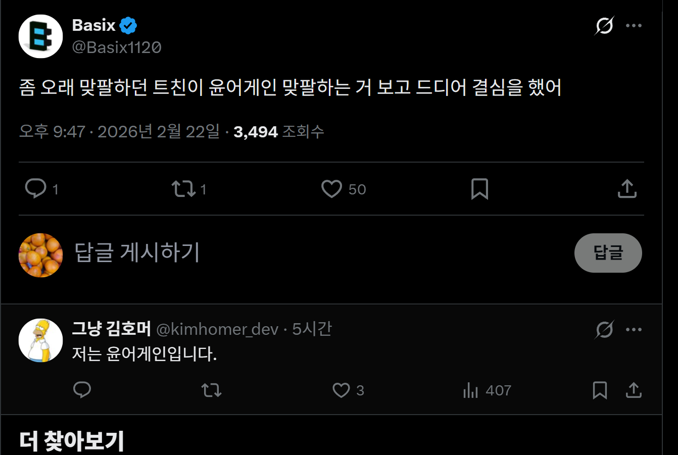This screenshot has width=678, height=455.
Task: Focus the 답글 게시하기 reply field
Action: pyautogui.click(x=303, y=252)
